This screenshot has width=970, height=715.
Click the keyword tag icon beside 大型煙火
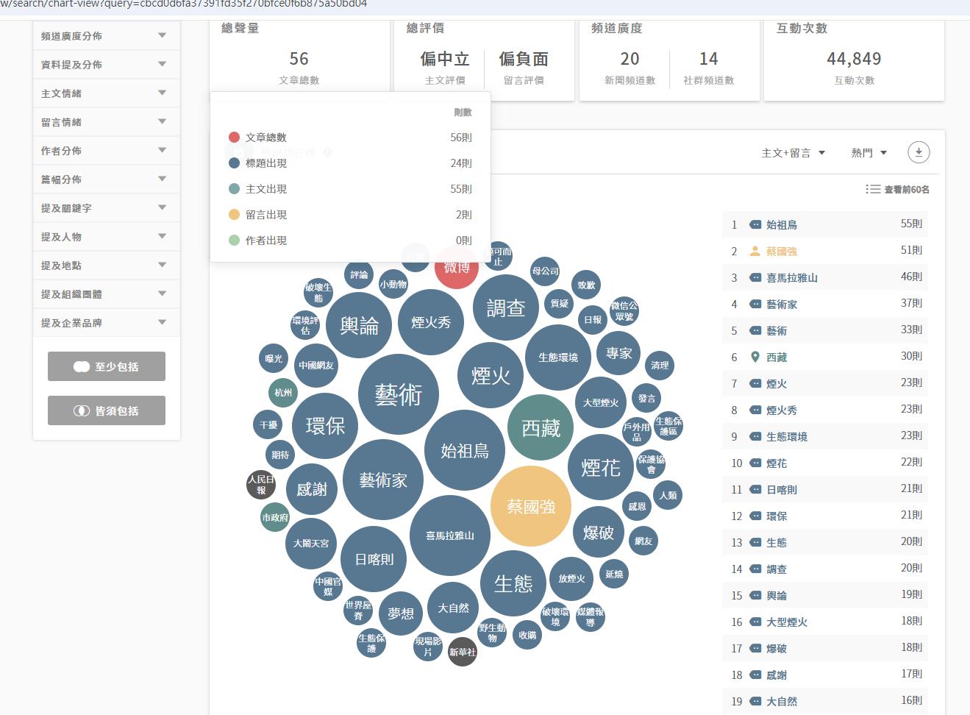[x=755, y=622]
